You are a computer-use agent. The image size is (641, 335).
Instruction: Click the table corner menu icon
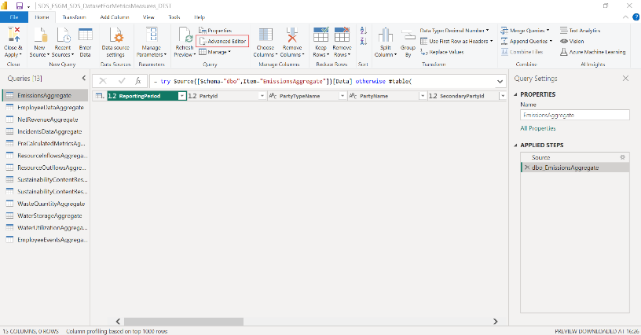[99, 96]
